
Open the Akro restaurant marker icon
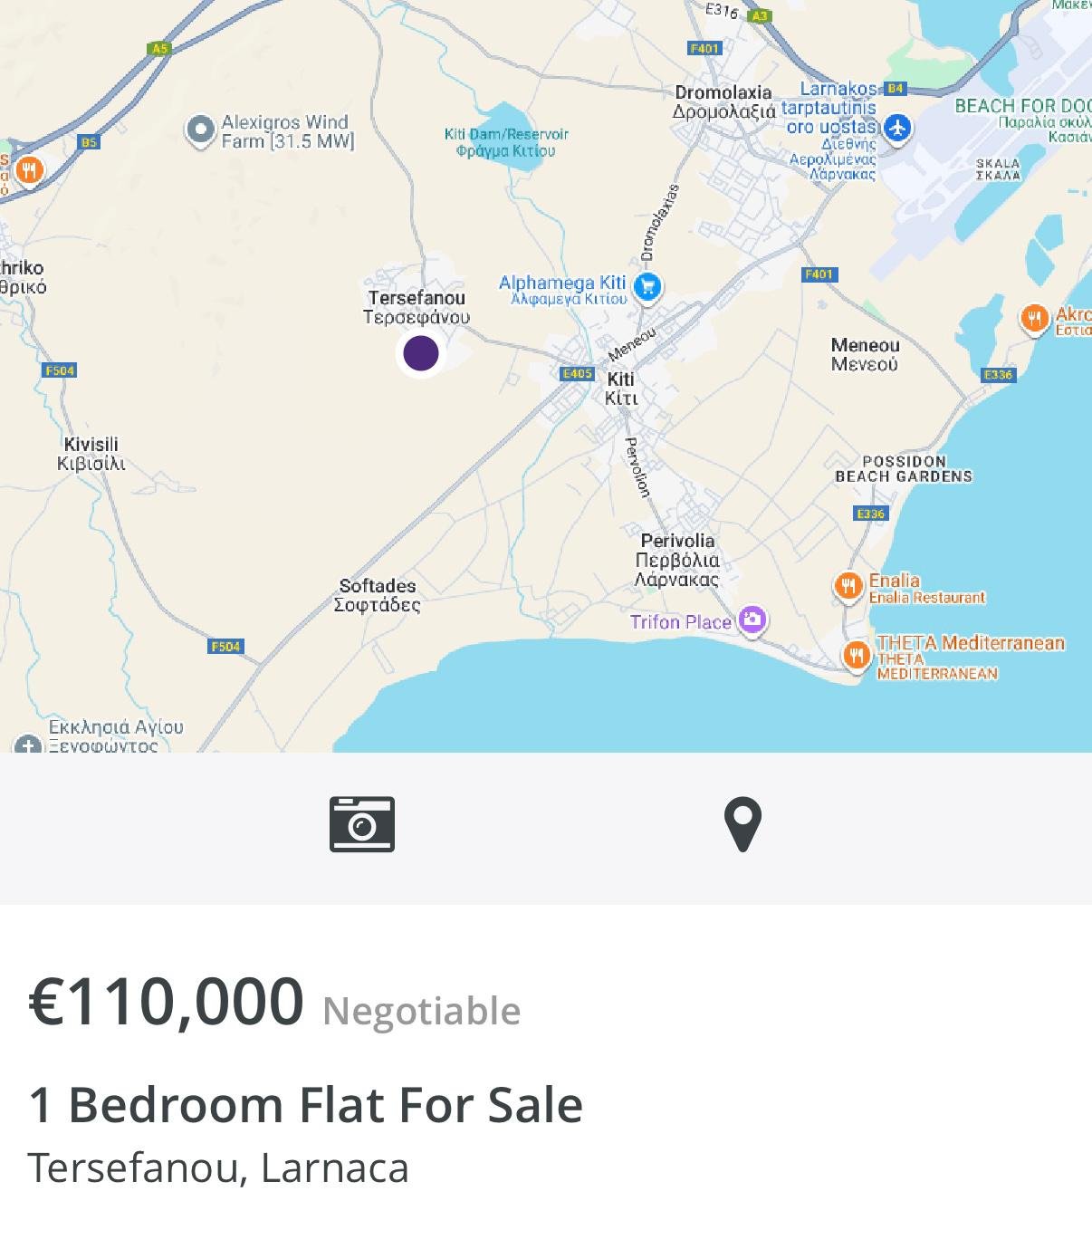click(x=1034, y=318)
